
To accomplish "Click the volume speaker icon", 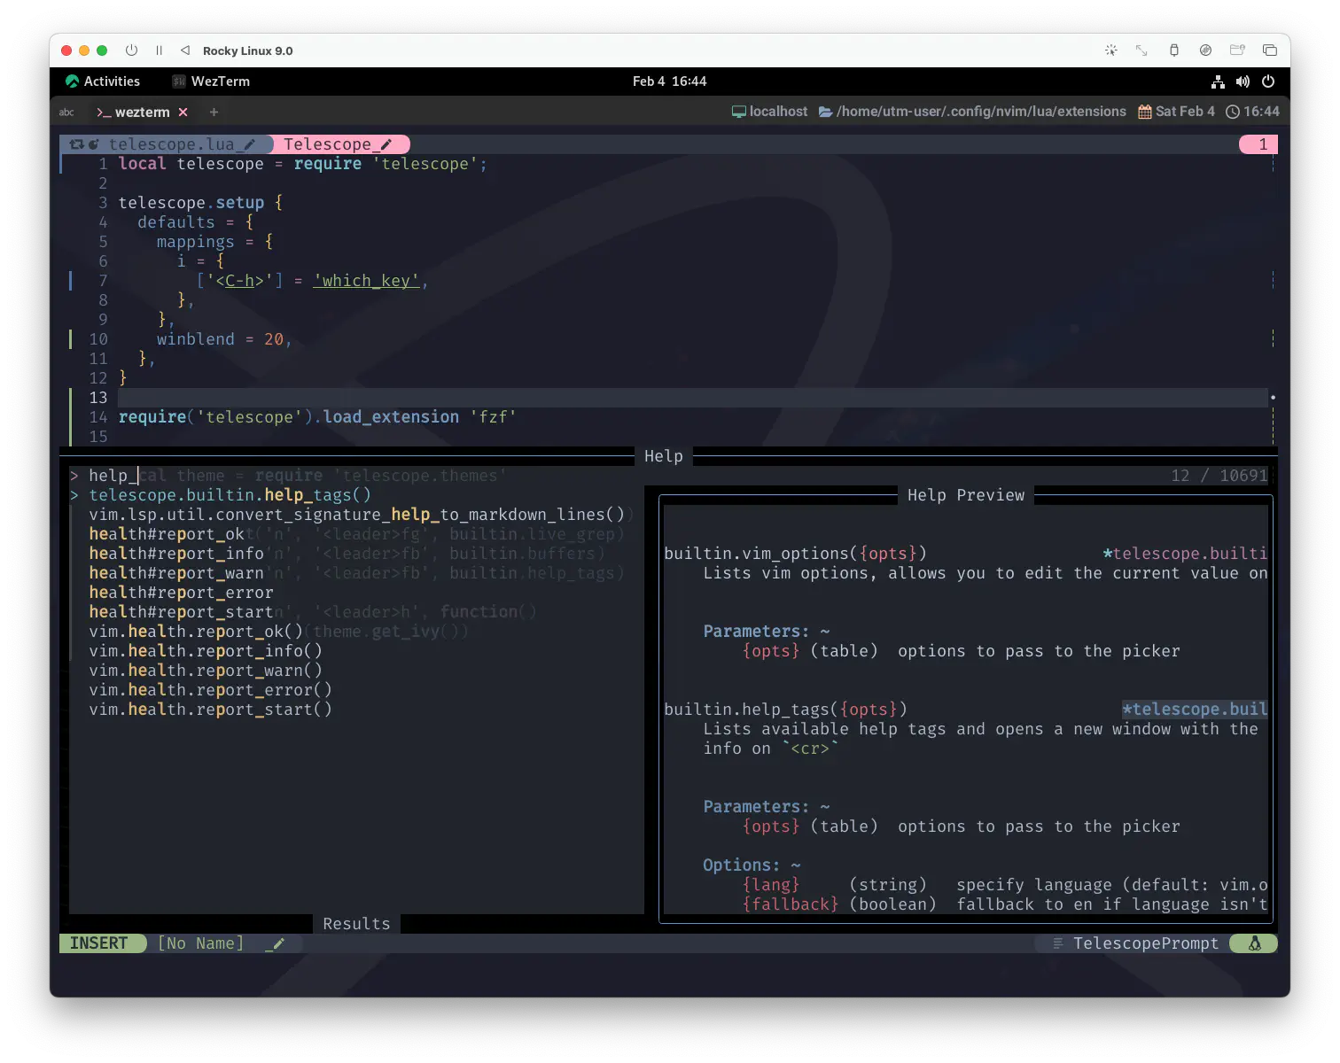I will tap(1243, 81).
